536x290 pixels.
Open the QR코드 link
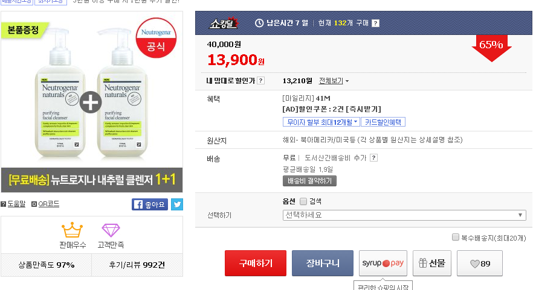click(45, 204)
